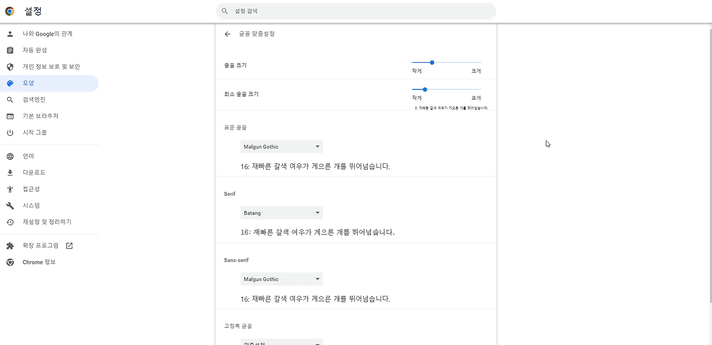712x345 pixels.
Task: Click the clock icon for 재설정 및 정리하기
Action: (9, 222)
